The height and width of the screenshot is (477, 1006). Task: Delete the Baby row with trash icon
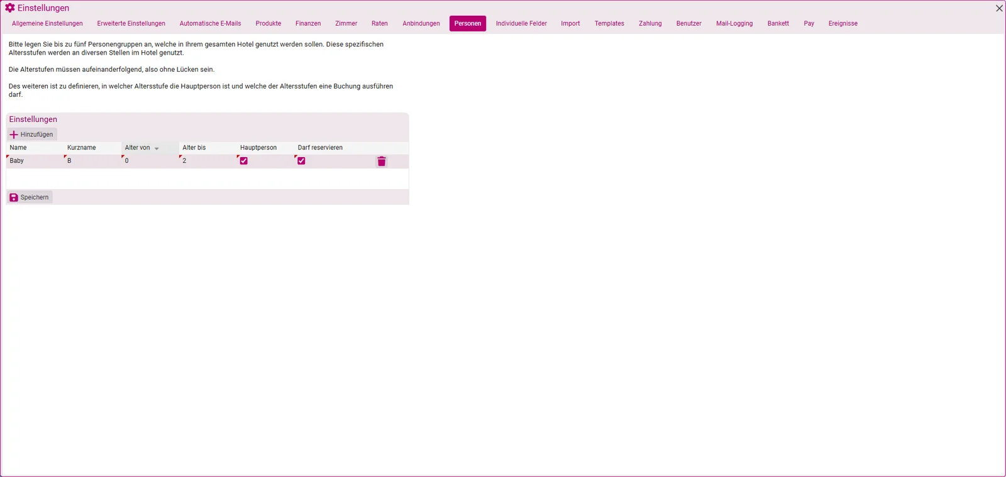point(381,162)
